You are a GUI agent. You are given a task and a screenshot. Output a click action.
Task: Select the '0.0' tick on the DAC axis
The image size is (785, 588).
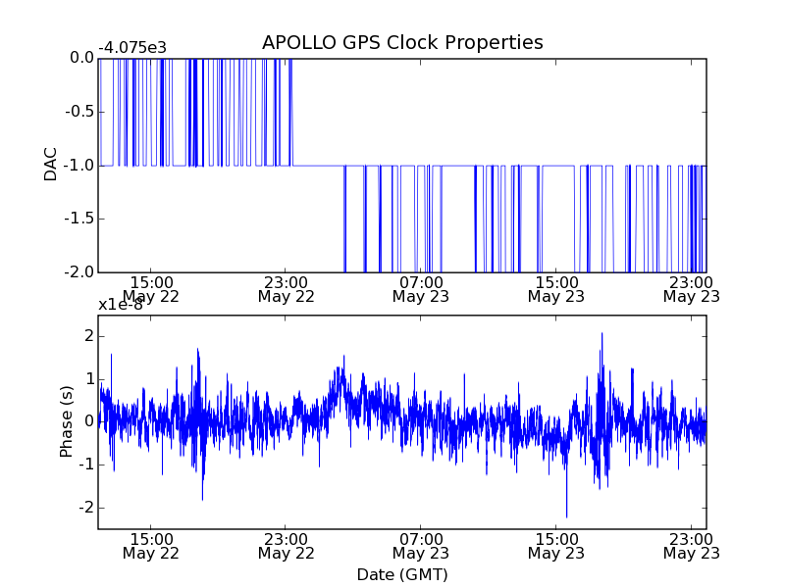81,58
